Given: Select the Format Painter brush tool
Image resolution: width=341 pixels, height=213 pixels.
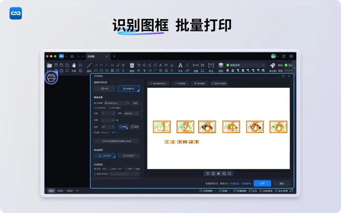Looking at the screenshot, I should pyautogui.click(x=272, y=65).
